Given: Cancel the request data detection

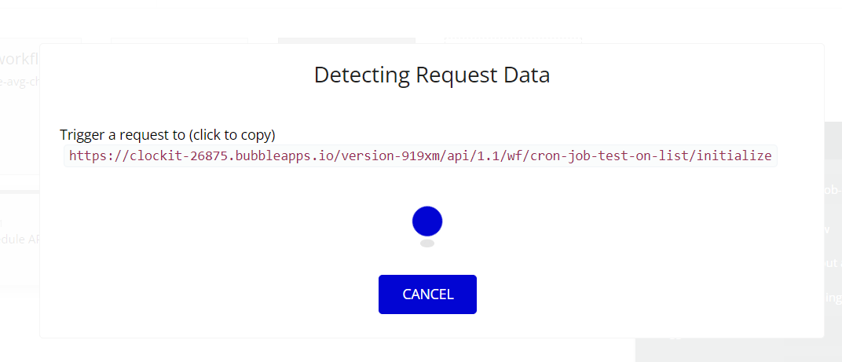Looking at the screenshot, I should 427,294.
